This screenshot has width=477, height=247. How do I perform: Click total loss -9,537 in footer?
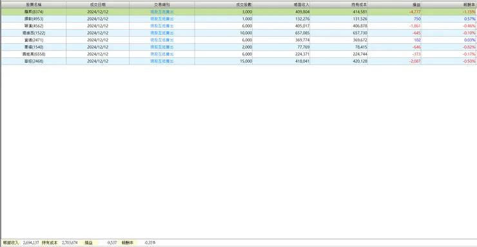[x=112, y=242]
